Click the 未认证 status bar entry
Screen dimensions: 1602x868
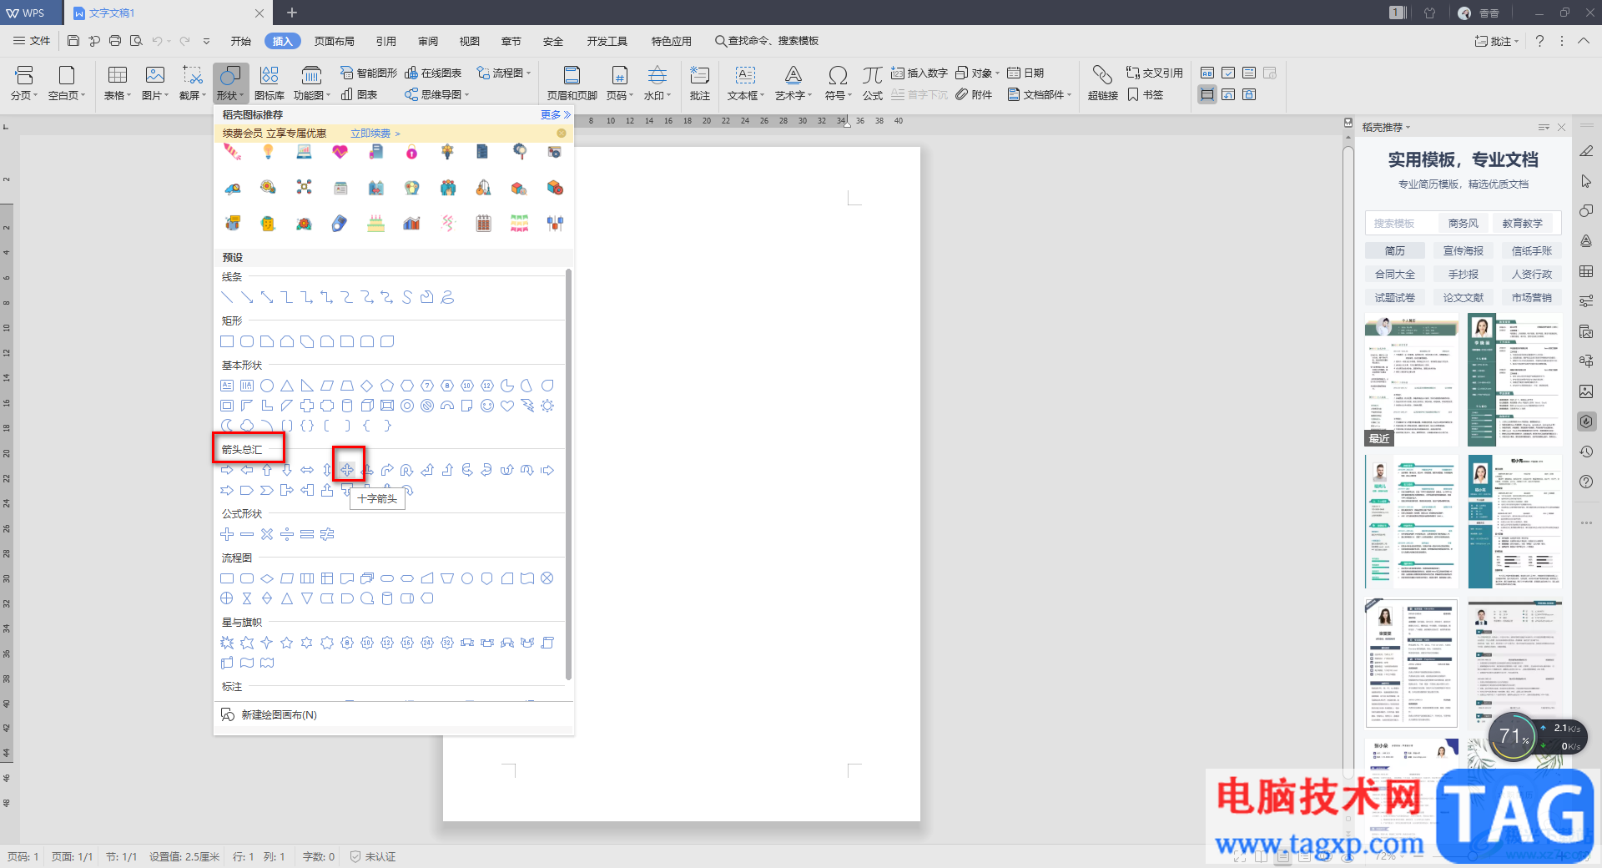pos(373,856)
